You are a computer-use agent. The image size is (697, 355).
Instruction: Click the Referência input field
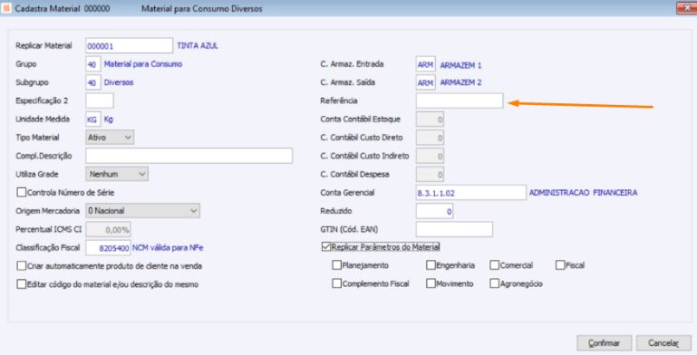460,101
